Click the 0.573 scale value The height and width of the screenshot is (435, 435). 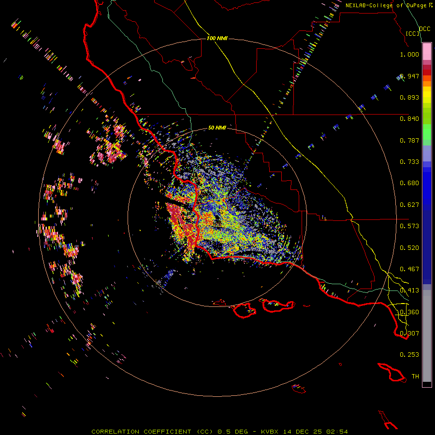(x=409, y=226)
